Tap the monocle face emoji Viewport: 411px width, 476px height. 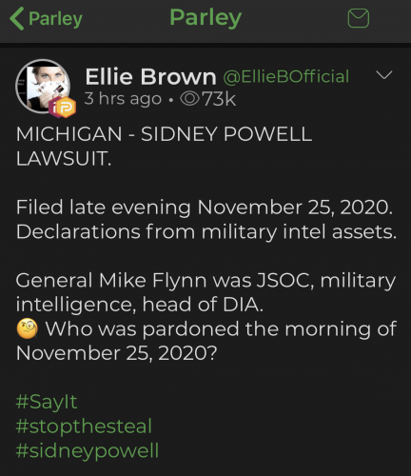click(x=28, y=328)
